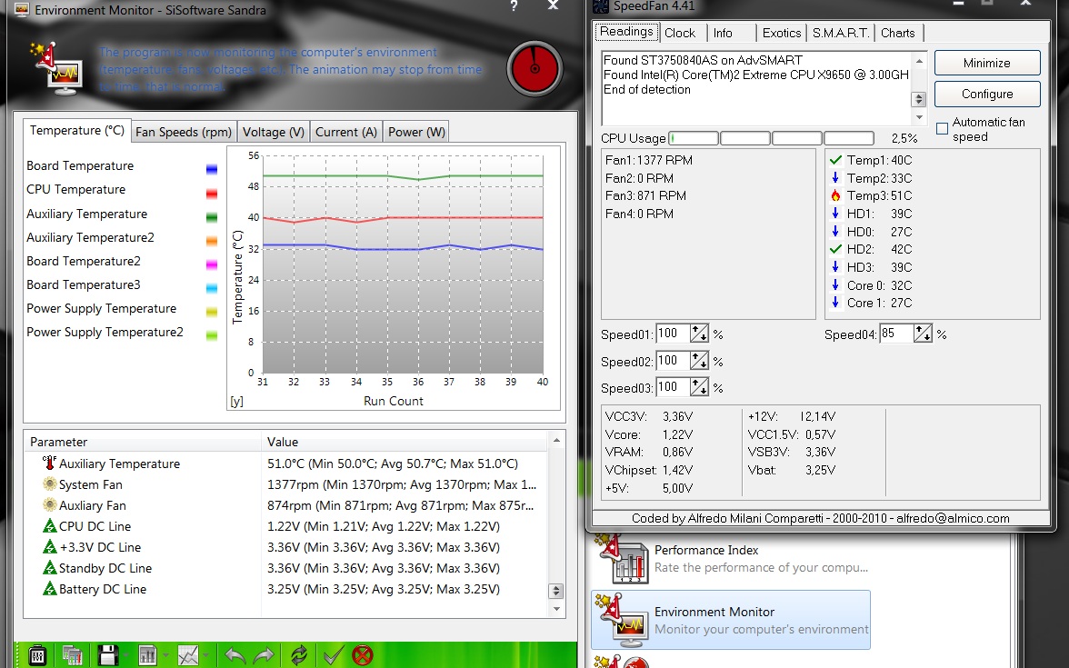Click the checkmark OK icon in Sandra's toolbar
Viewport: 1069px width, 668px height.
pos(333,656)
